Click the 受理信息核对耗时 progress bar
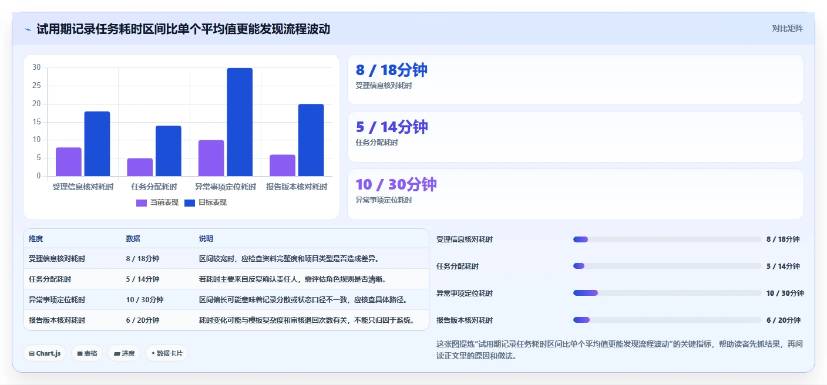827x385 pixels. (x=667, y=239)
